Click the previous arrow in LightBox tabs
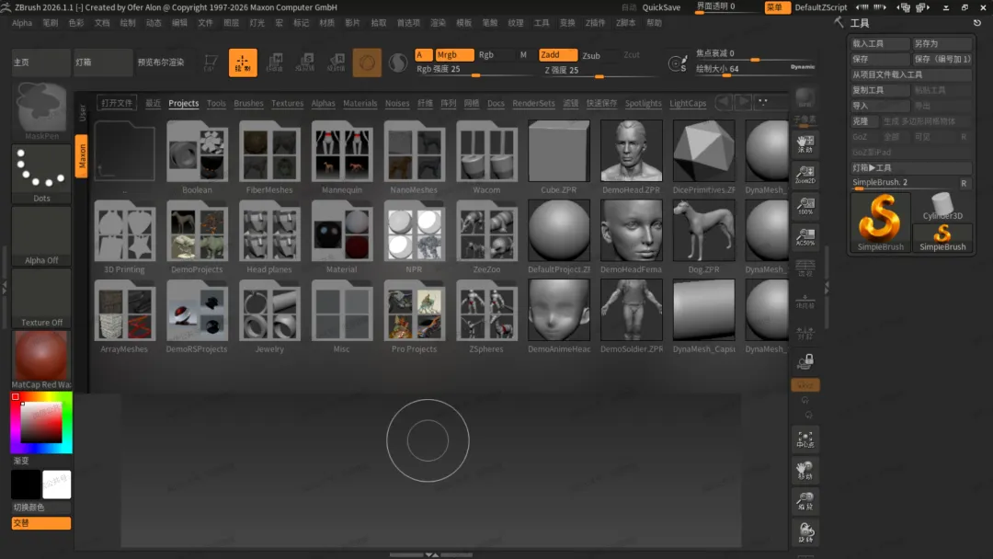 tap(724, 102)
